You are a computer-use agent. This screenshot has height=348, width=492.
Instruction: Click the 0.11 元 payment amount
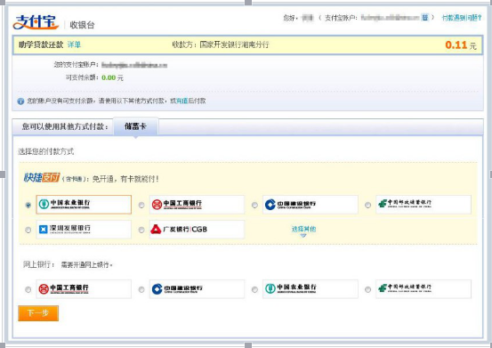pyautogui.click(x=461, y=45)
